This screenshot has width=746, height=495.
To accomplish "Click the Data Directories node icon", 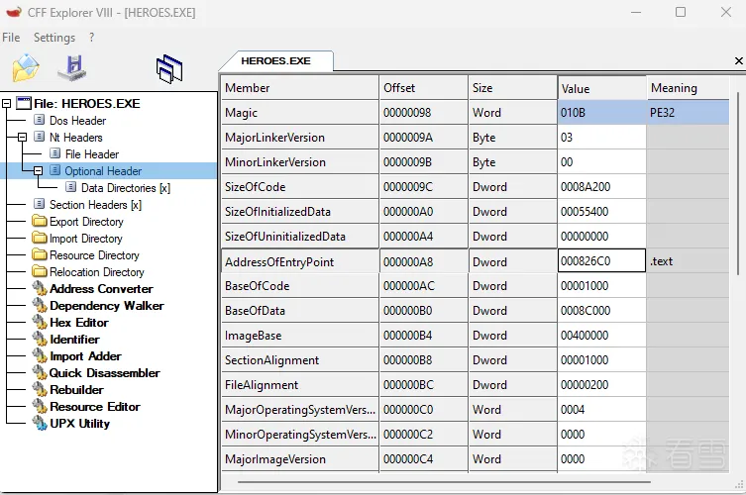I will click(70, 187).
